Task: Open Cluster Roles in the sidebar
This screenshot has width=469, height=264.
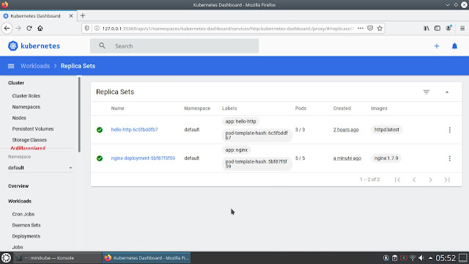Action: click(26, 96)
